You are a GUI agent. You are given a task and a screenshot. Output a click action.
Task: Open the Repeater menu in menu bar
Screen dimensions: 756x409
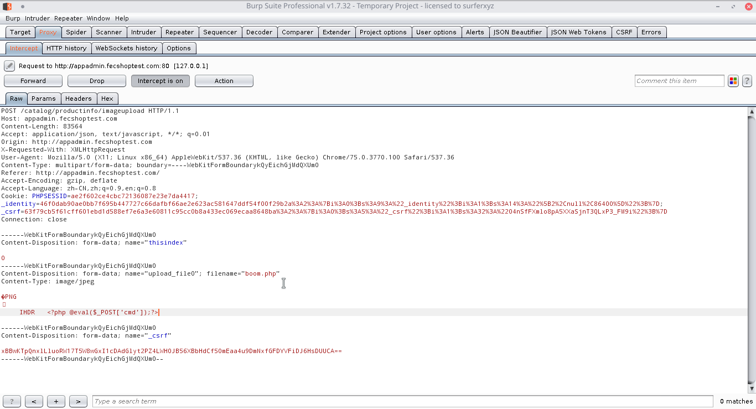pyautogui.click(x=68, y=18)
